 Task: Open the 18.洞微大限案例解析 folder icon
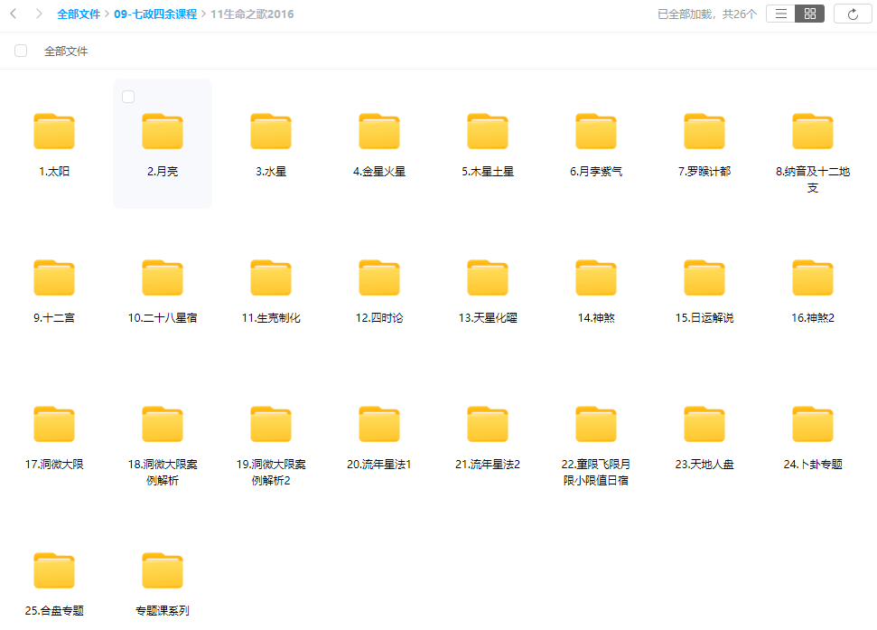(163, 424)
